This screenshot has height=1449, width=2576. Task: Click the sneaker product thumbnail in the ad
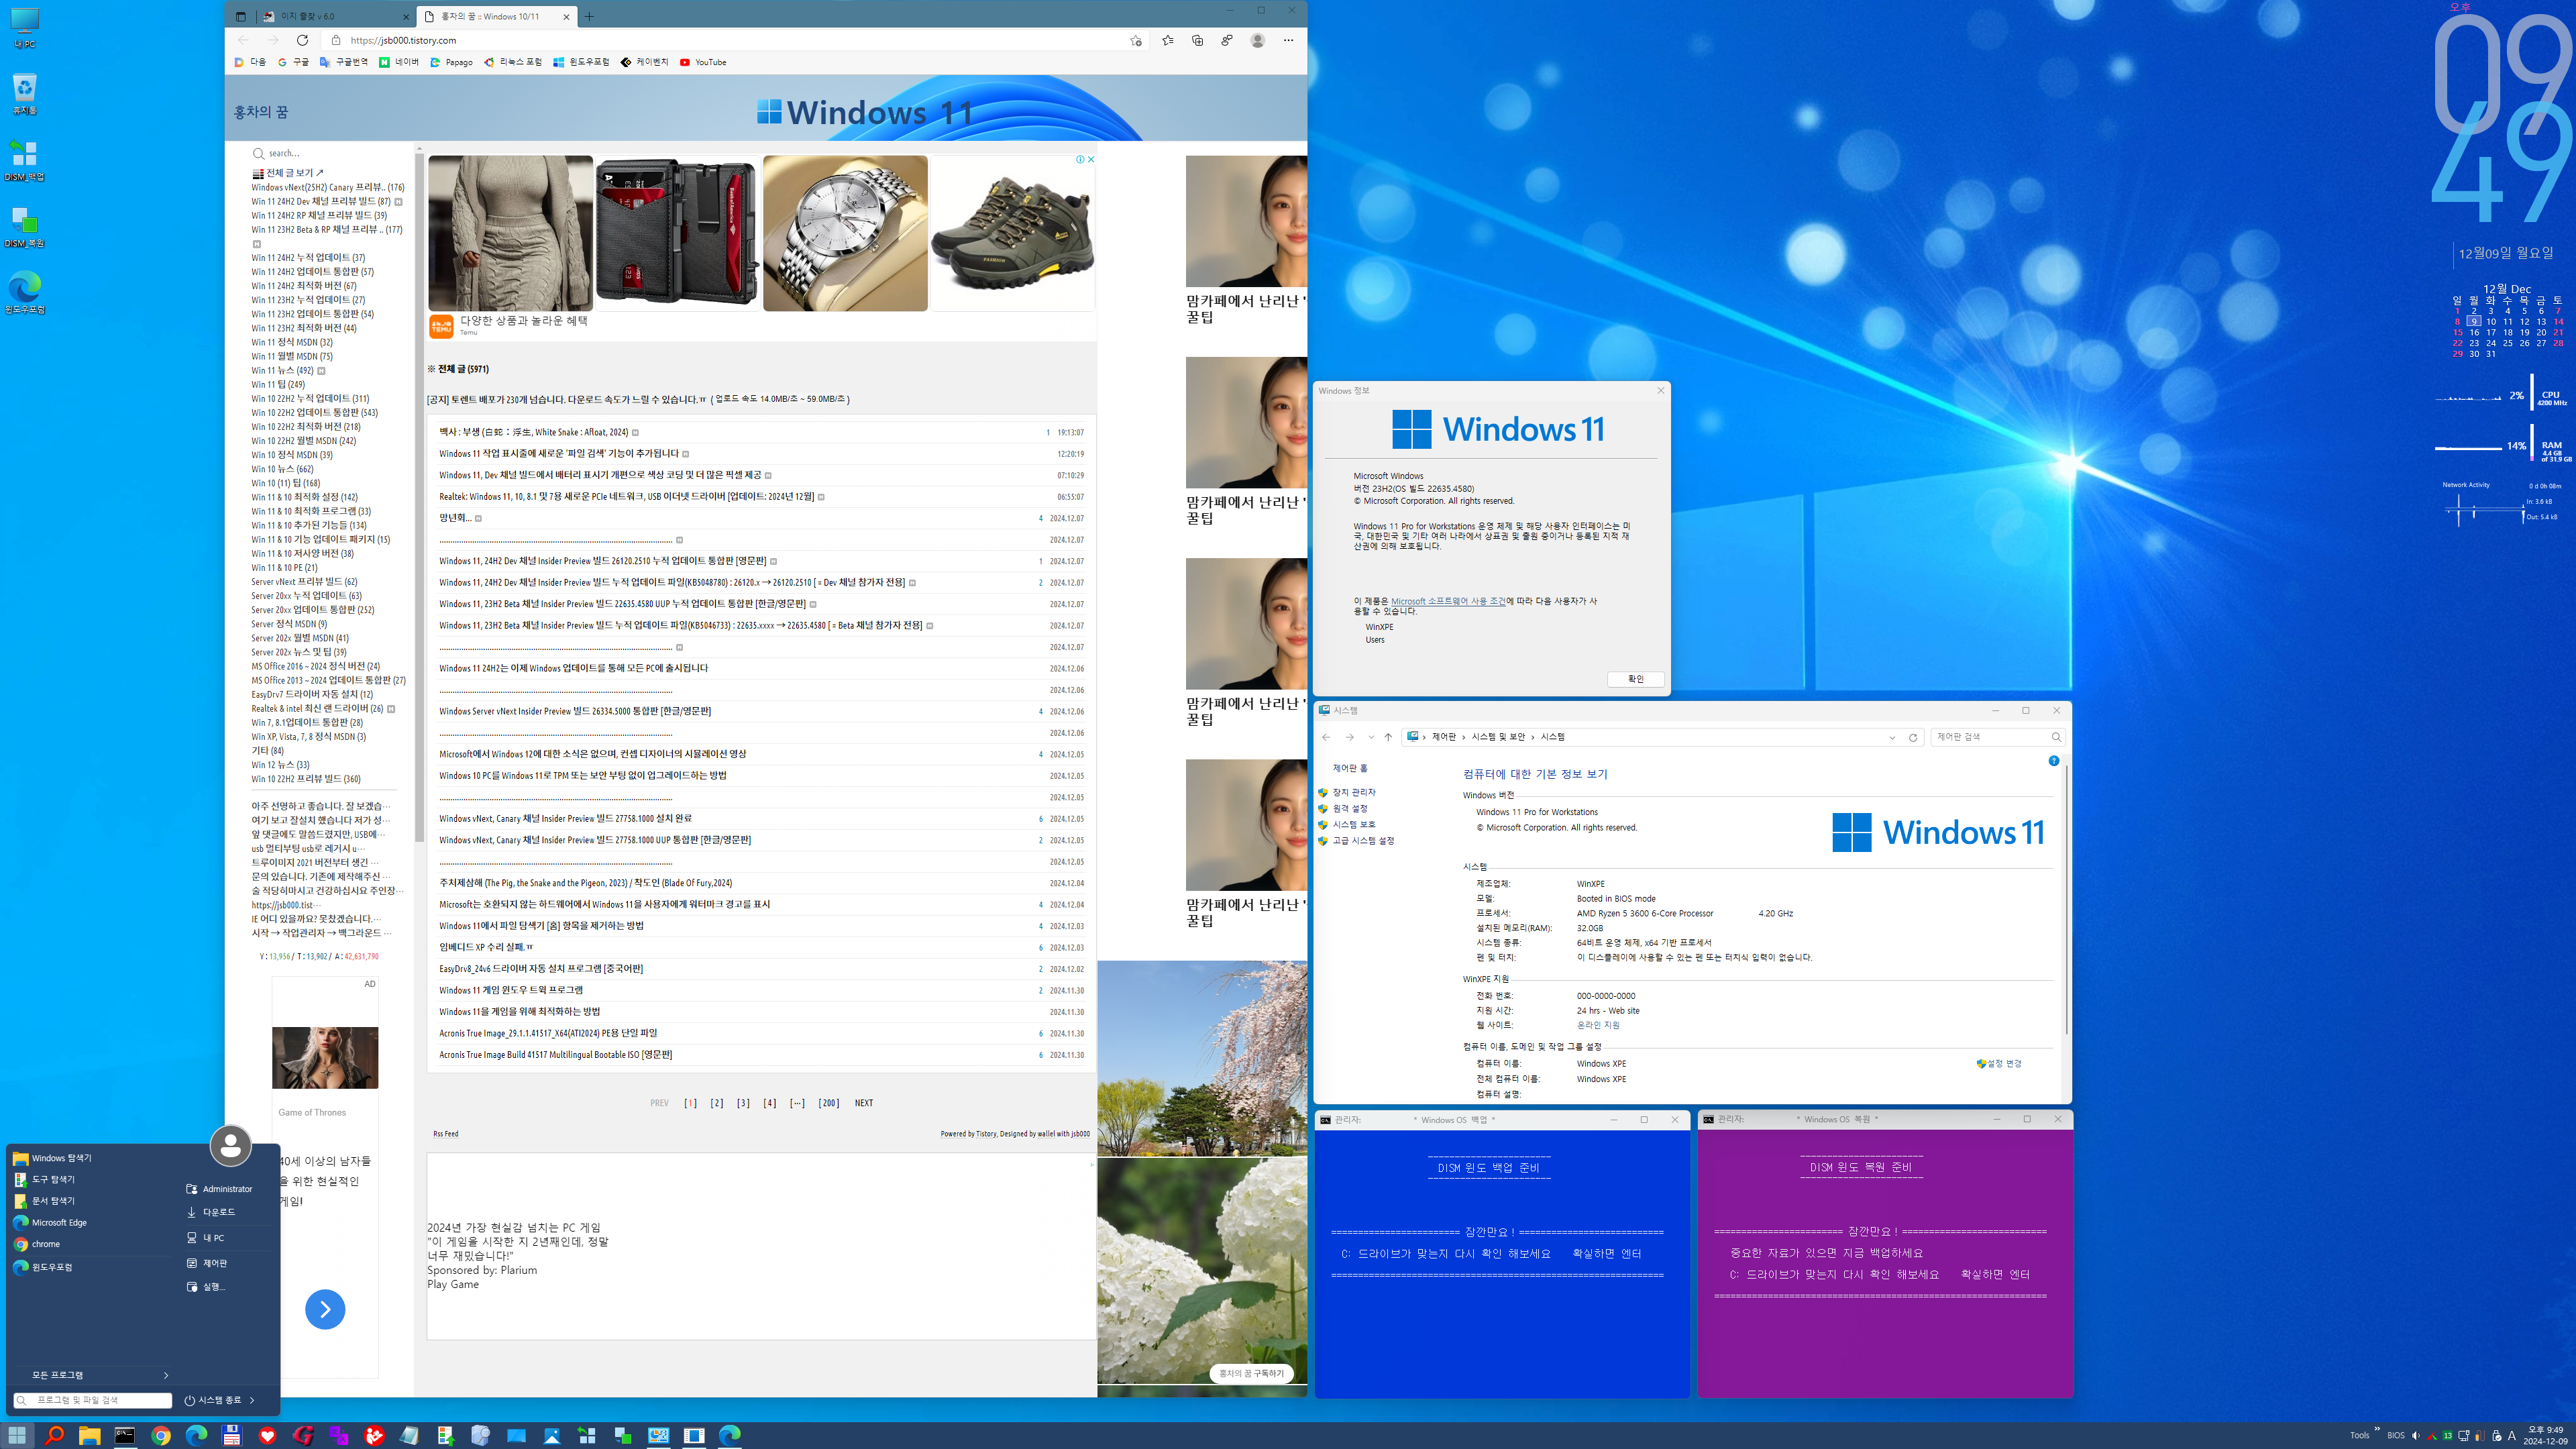(x=1012, y=232)
